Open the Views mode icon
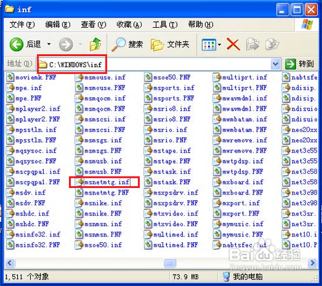The image size is (322, 286). [x=209, y=45]
